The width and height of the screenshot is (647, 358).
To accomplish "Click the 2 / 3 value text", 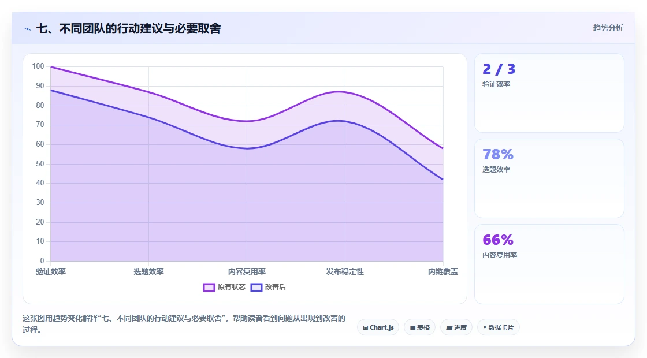I will click(x=499, y=69).
